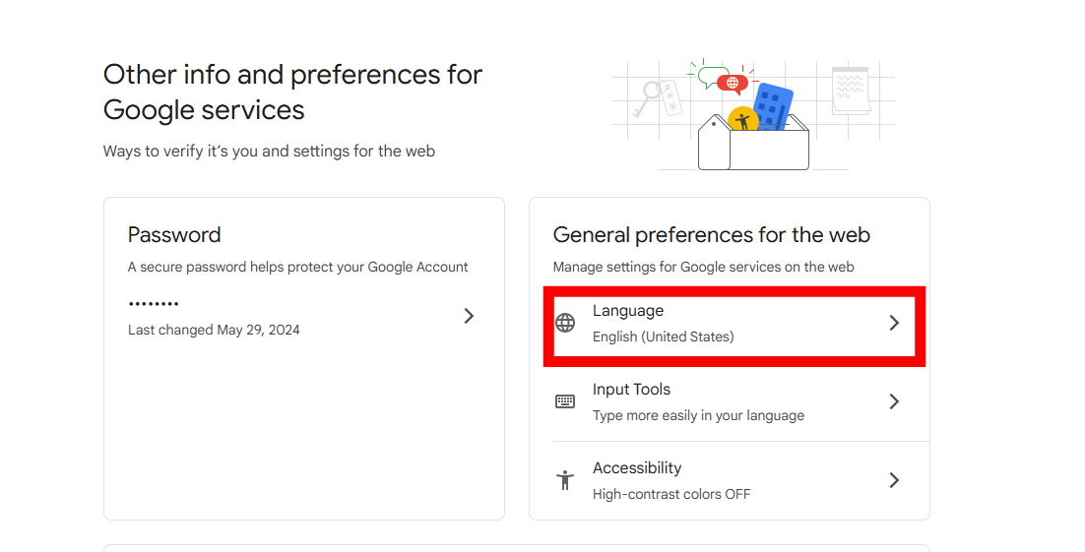Open Password settings via its chevron arrow

tap(469, 316)
